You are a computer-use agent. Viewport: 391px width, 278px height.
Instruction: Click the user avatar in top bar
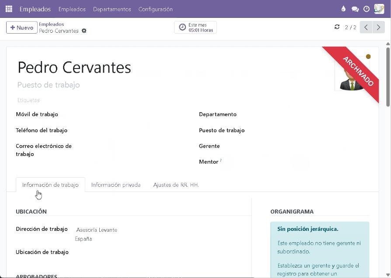pyautogui.click(x=379, y=9)
